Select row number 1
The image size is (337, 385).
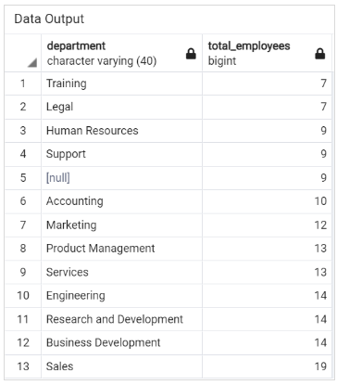pos(23,83)
